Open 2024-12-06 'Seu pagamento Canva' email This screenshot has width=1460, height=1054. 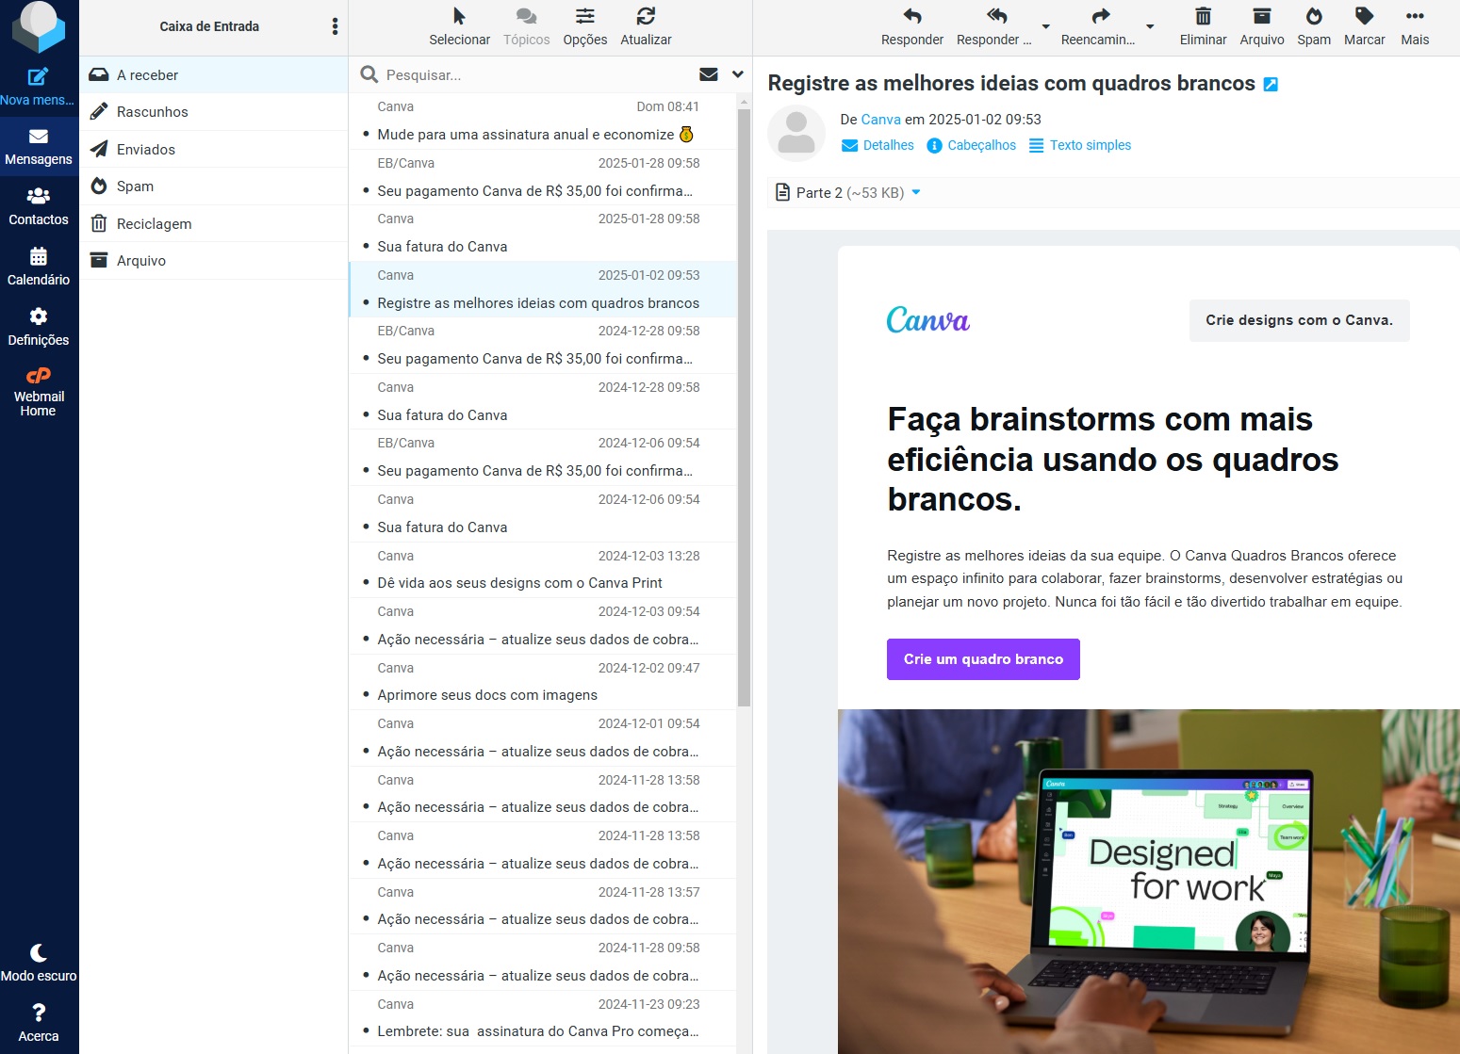543,457
